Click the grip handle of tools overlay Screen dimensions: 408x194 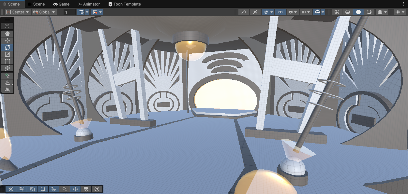tap(8, 20)
